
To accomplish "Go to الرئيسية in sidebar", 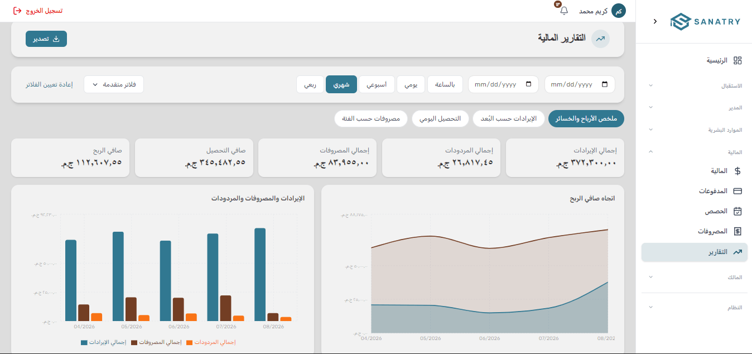I will click(x=694, y=60).
